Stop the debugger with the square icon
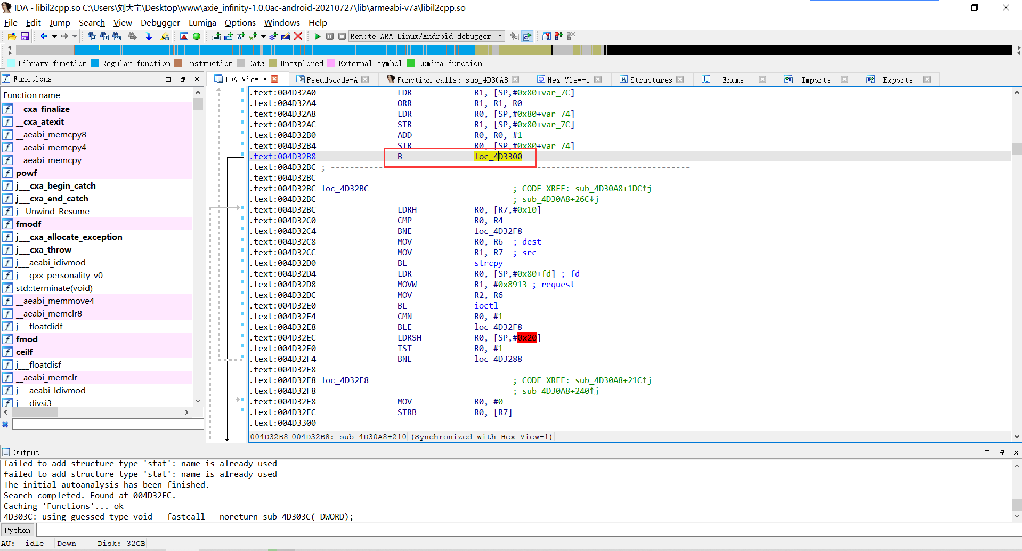The height and width of the screenshot is (551, 1022). click(342, 36)
